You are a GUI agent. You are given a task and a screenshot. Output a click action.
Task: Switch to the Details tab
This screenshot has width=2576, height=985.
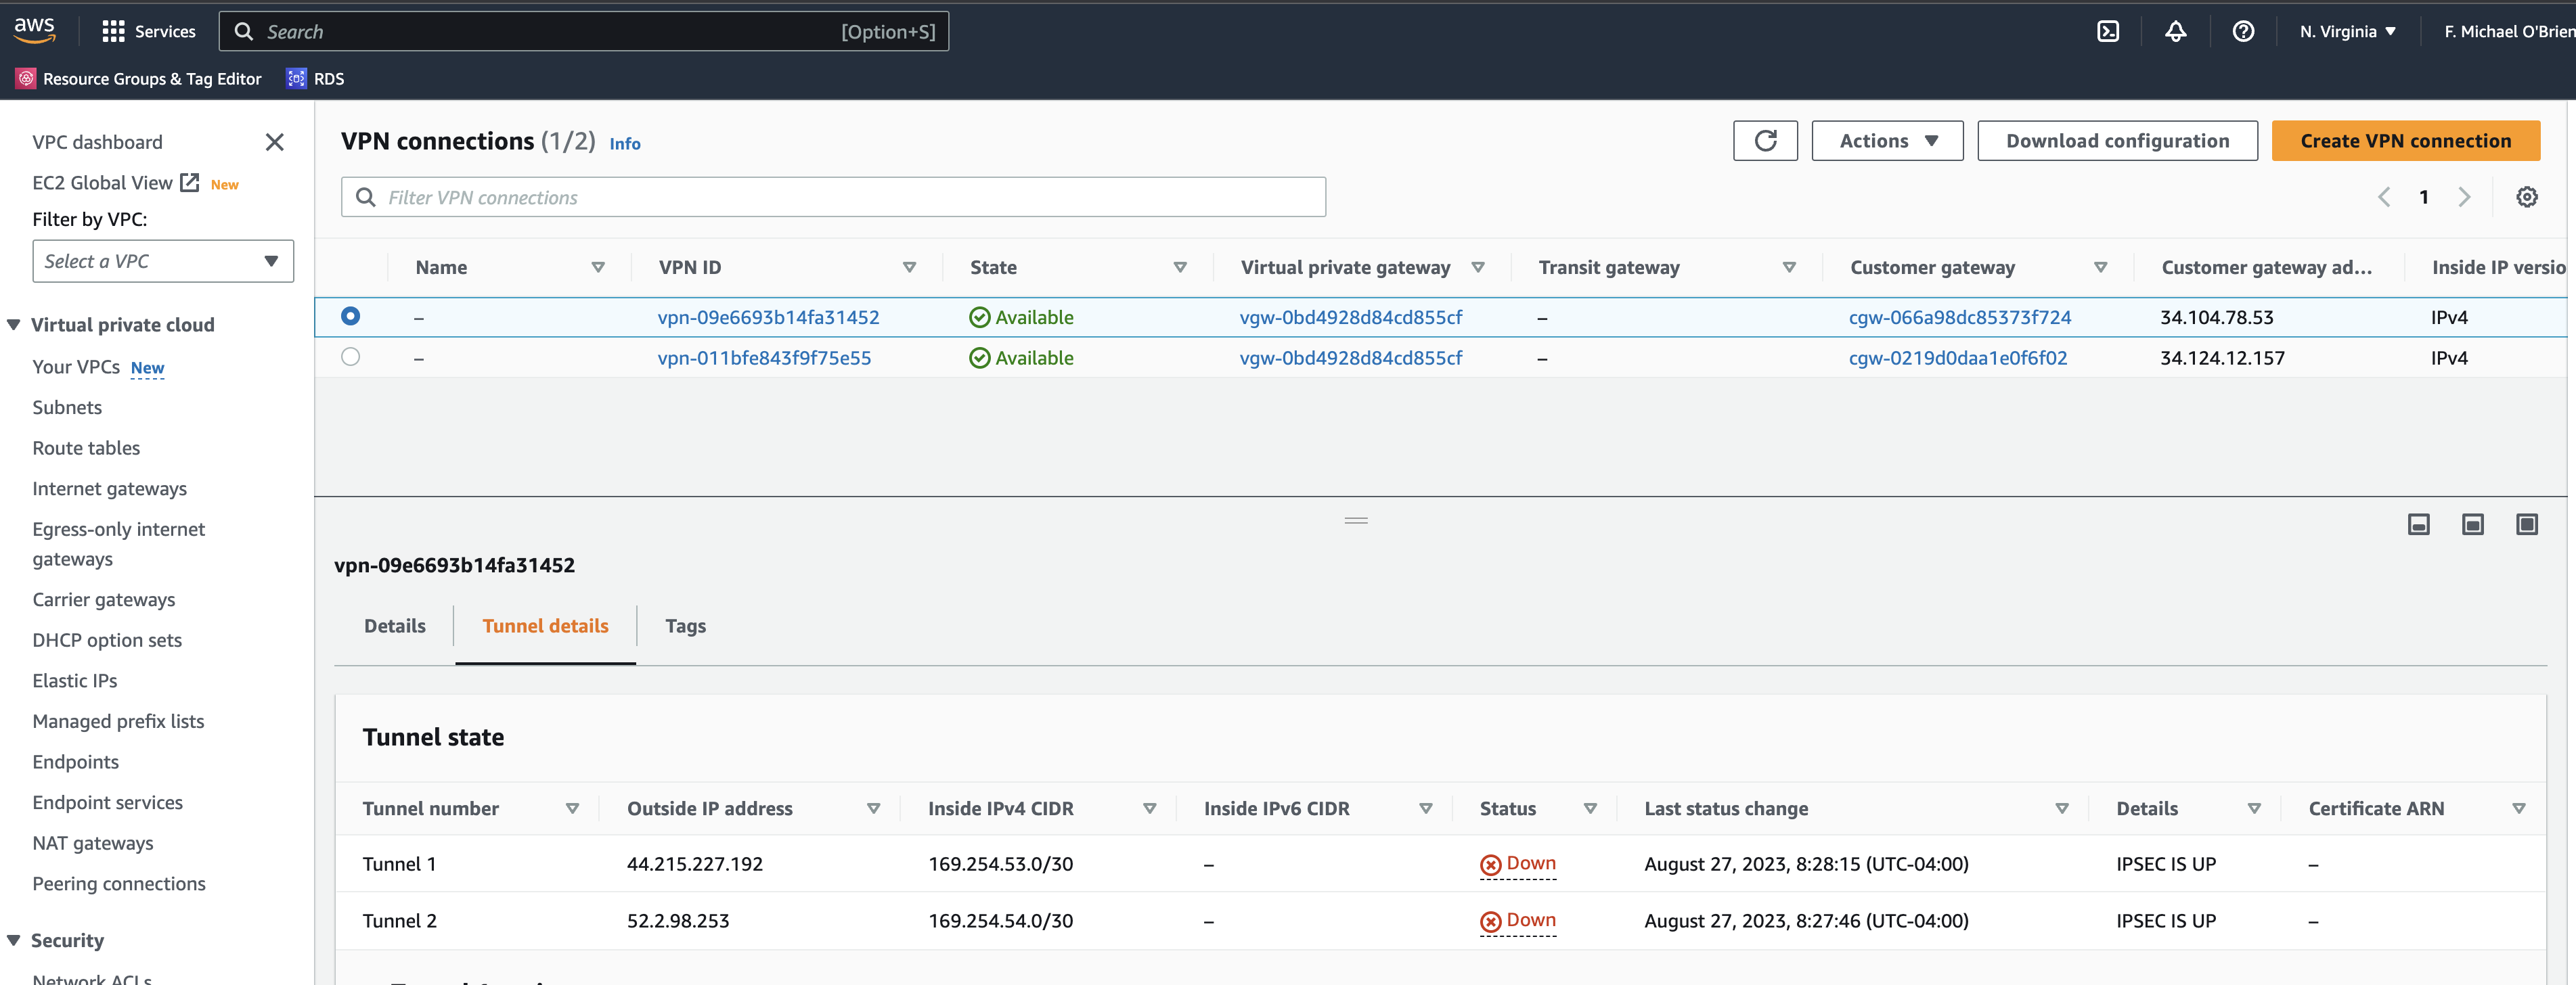click(394, 625)
